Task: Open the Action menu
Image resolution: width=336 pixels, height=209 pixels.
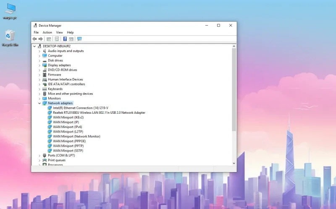Action: coord(47,32)
